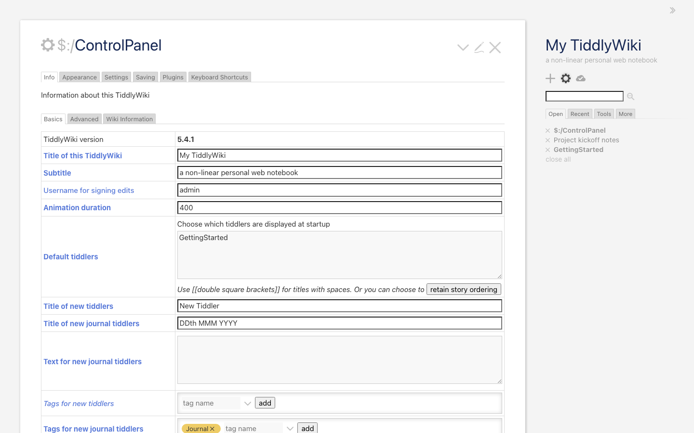
Task: Close GettingStarted from the open list
Action: [x=548, y=150]
